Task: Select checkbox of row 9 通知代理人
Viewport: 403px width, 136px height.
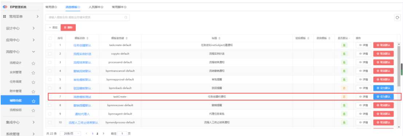Action: 50,114
